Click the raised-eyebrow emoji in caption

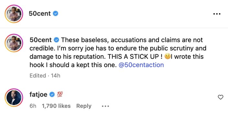click(x=168, y=57)
